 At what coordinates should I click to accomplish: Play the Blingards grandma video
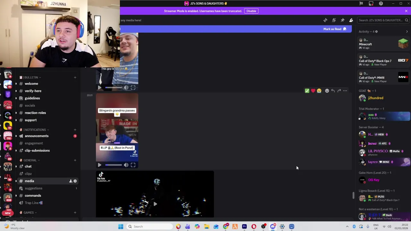(100, 165)
